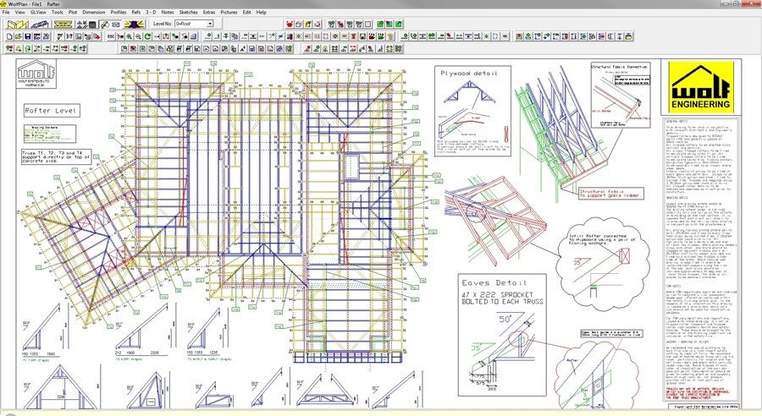Open the Dimension menu
This screenshot has height=416, width=762.
pyautogui.click(x=93, y=12)
